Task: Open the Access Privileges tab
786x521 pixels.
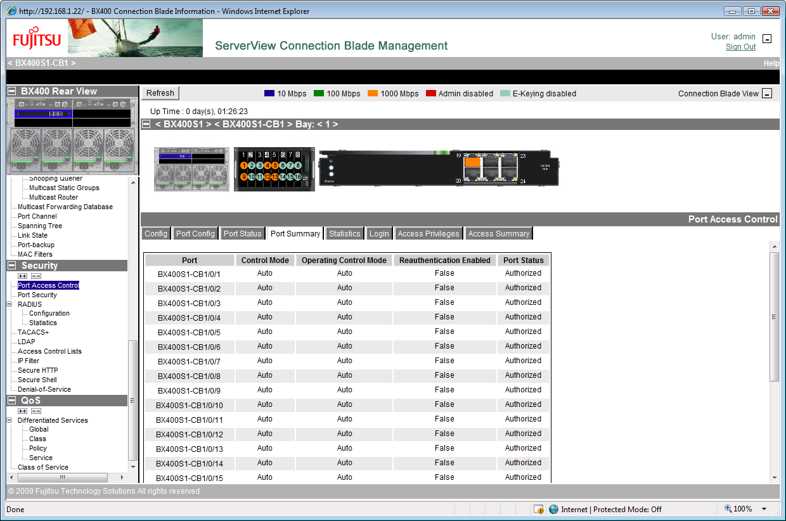Action: point(428,234)
